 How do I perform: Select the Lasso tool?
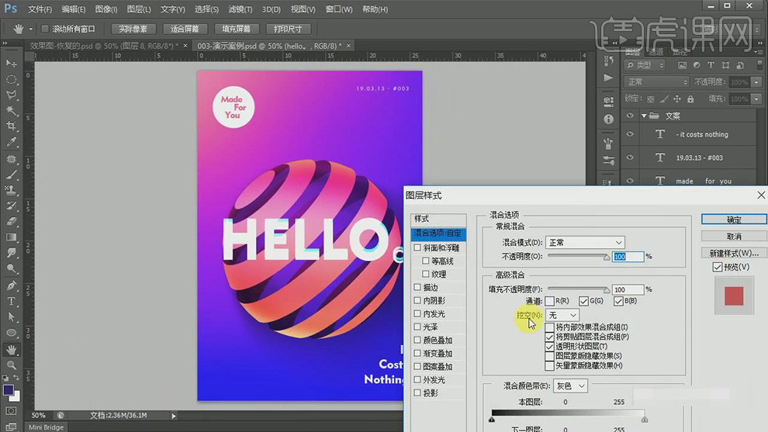(x=12, y=95)
